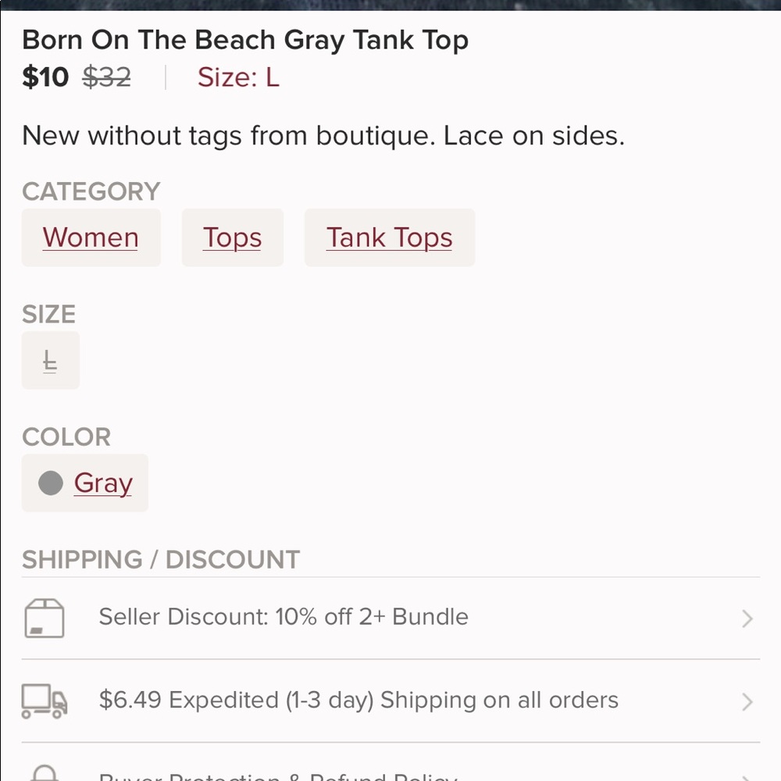Click the crossed-out $32 original price
781x781 pixels.
click(107, 77)
